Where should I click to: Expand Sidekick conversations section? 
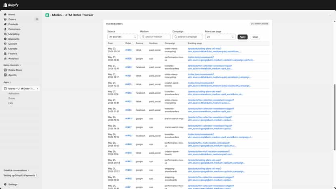16,170
